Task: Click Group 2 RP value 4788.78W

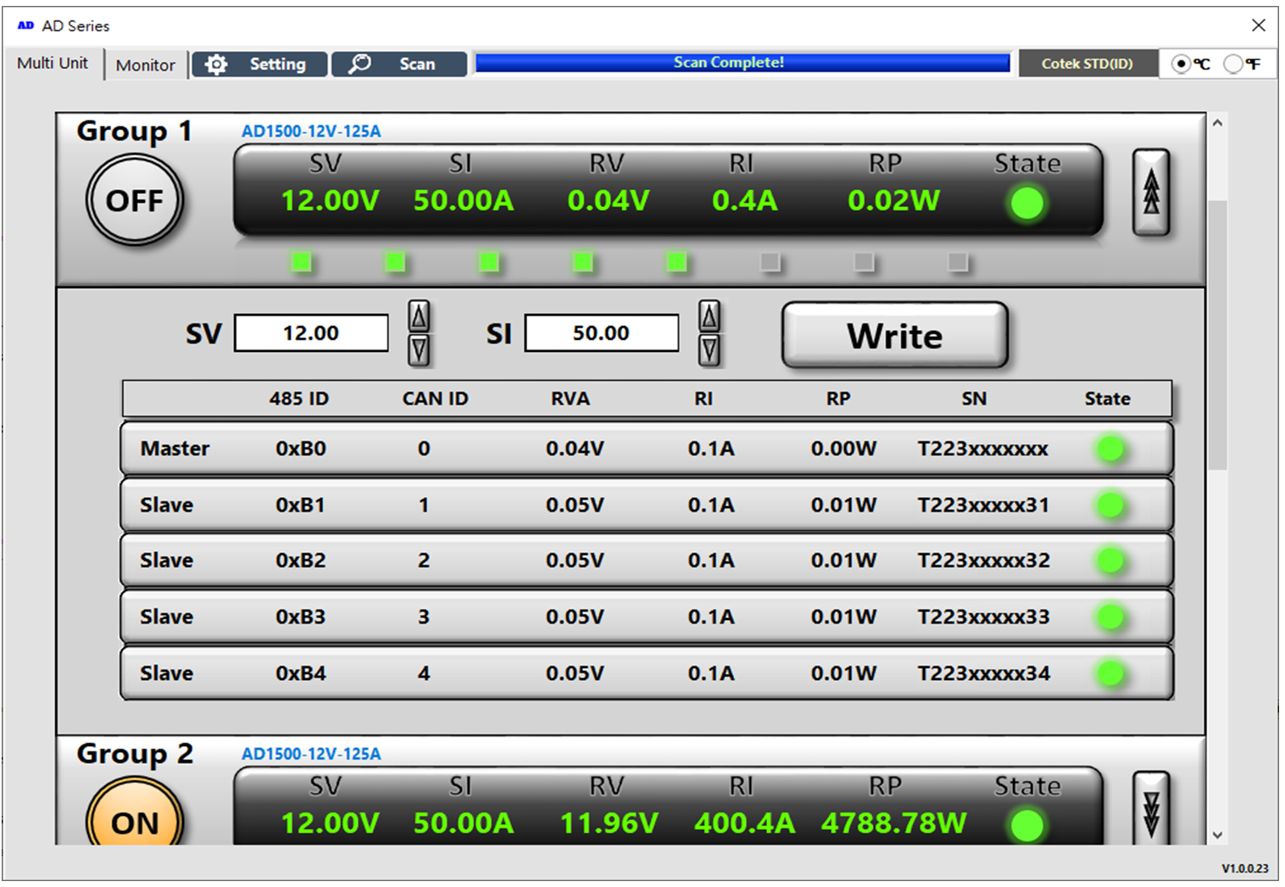Action: pyautogui.click(x=893, y=823)
